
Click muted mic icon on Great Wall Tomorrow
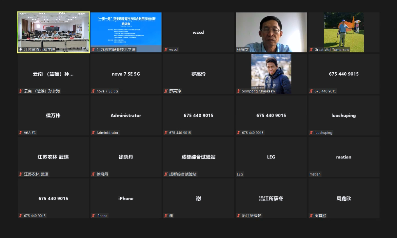click(x=311, y=50)
